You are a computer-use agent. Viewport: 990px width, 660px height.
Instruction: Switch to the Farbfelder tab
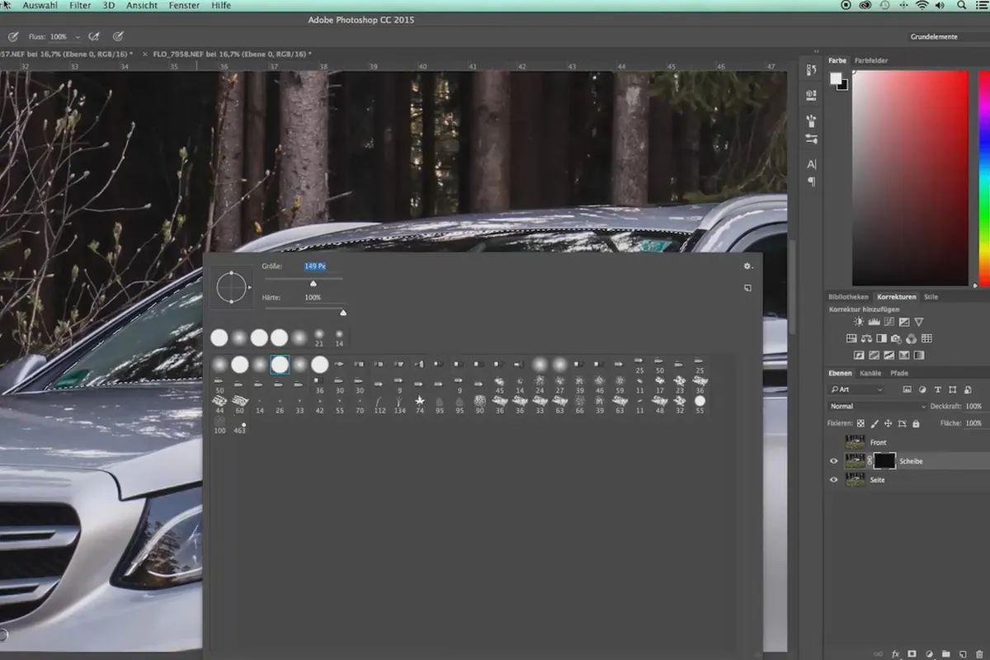(x=871, y=60)
